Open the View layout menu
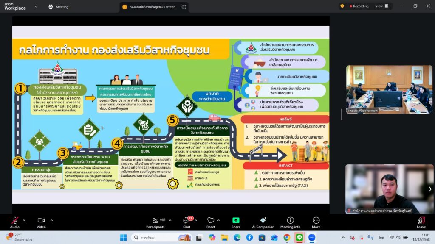The height and width of the screenshot is (244, 435). [x=381, y=6]
